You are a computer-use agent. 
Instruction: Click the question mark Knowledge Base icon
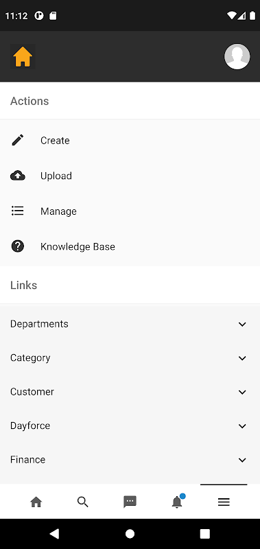coord(18,246)
